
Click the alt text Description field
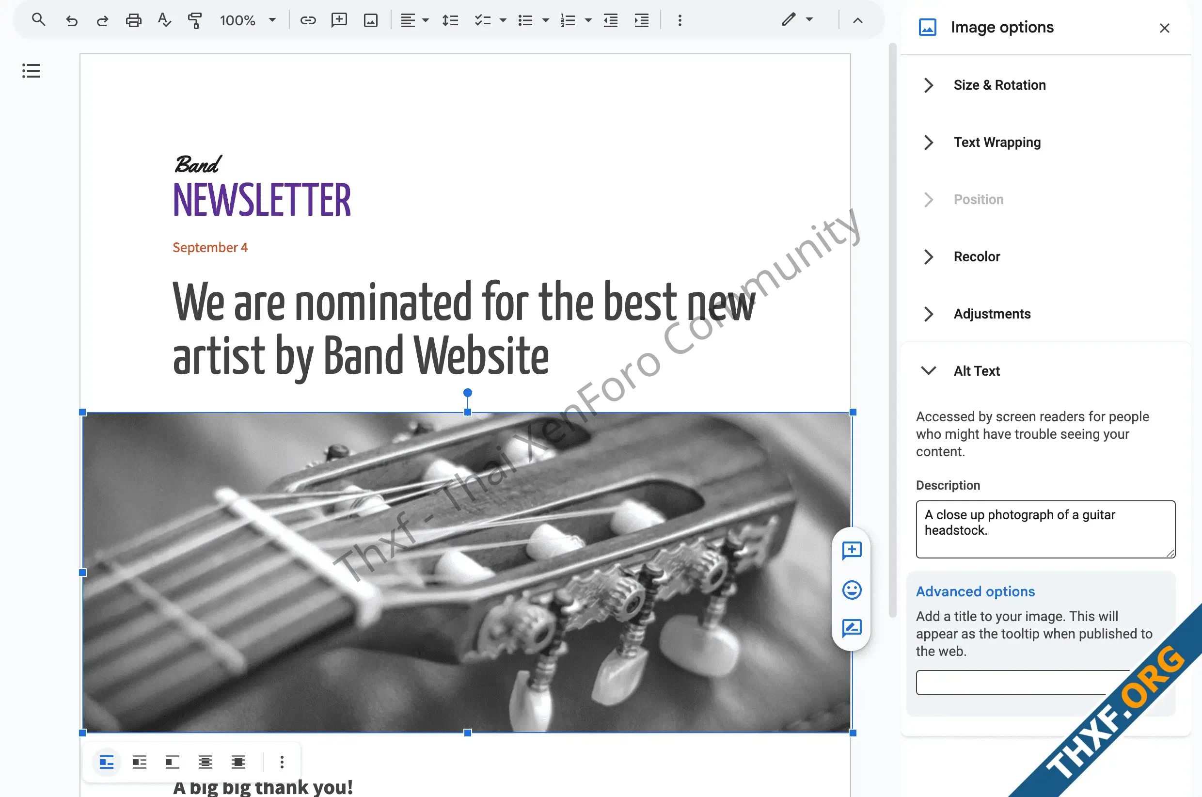1045,529
